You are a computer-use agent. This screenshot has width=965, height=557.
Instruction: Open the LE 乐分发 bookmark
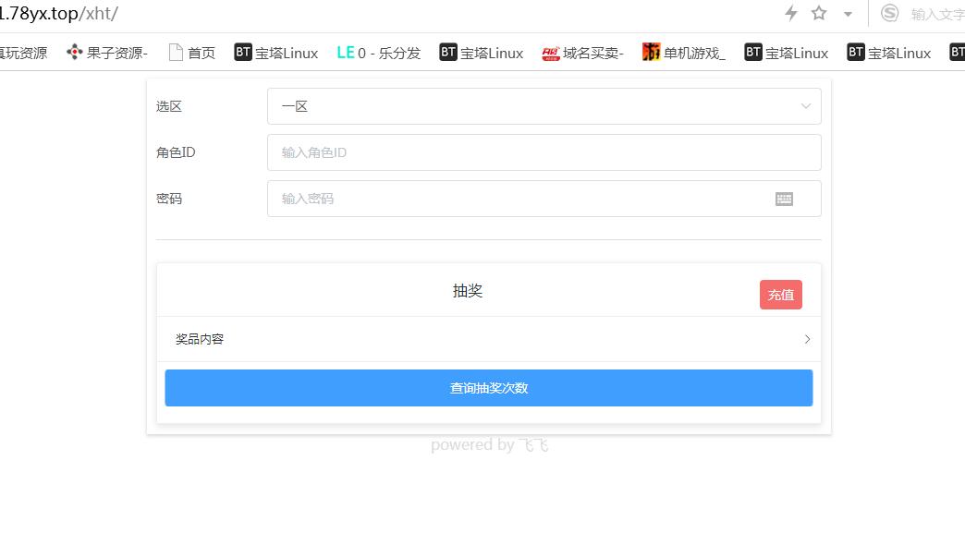[x=379, y=53]
